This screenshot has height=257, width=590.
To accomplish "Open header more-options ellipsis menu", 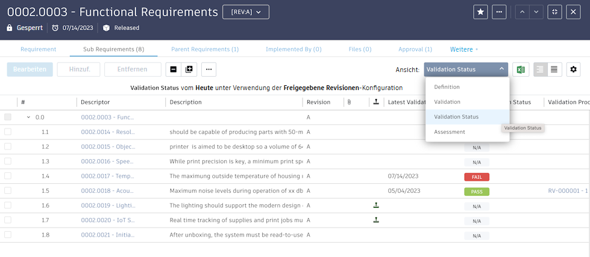I will (498, 12).
